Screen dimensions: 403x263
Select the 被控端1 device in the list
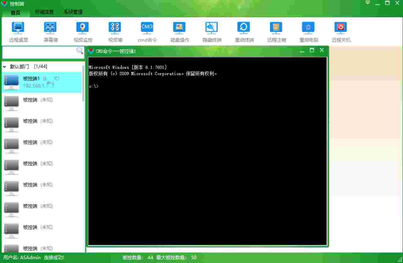[x=42, y=82]
